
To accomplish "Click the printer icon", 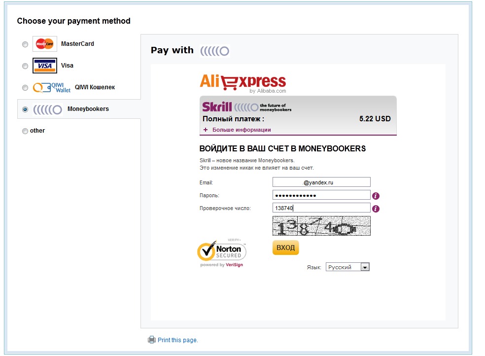I will coord(152,340).
